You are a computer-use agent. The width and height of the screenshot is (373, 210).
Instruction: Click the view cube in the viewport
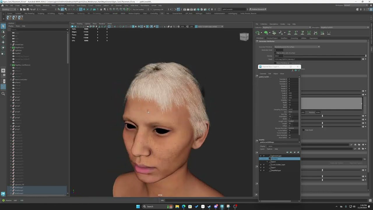244,36
